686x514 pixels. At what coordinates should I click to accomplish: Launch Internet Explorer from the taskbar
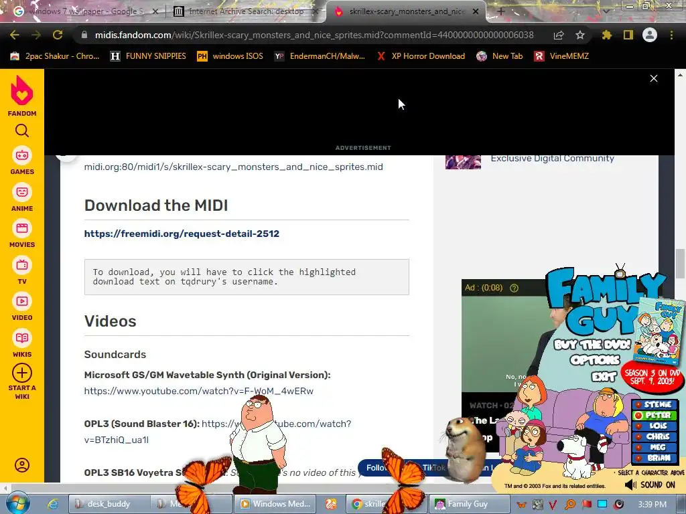pyautogui.click(x=53, y=504)
